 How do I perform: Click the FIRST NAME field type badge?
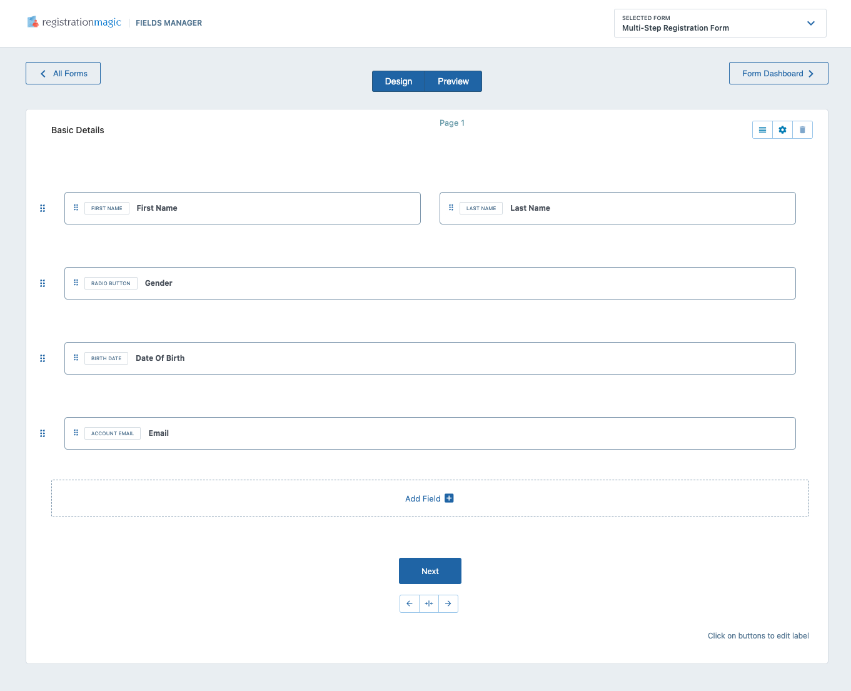click(106, 208)
